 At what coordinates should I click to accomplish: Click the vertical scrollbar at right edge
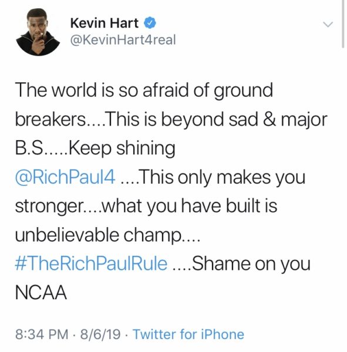(342, 24)
